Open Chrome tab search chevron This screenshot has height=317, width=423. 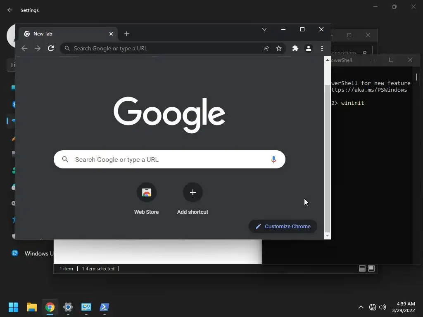point(264,29)
